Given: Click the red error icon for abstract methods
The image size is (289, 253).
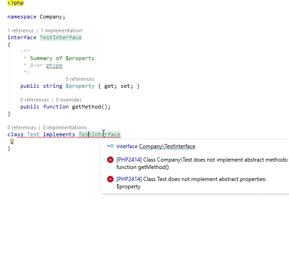Looking at the screenshot, I should 110,160.
